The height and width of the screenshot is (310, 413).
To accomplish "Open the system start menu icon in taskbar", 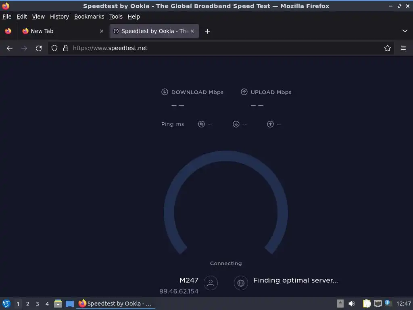I will click(x=6, y=304).
